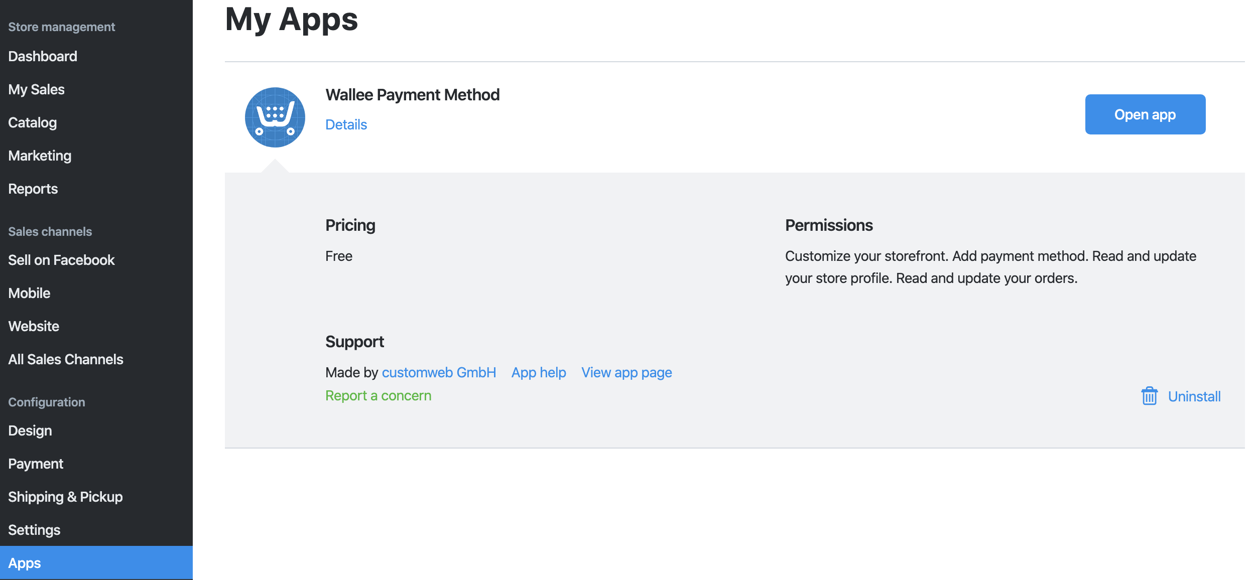
Task: Select the Mobile sales channel
Action: tap(29, 293)
